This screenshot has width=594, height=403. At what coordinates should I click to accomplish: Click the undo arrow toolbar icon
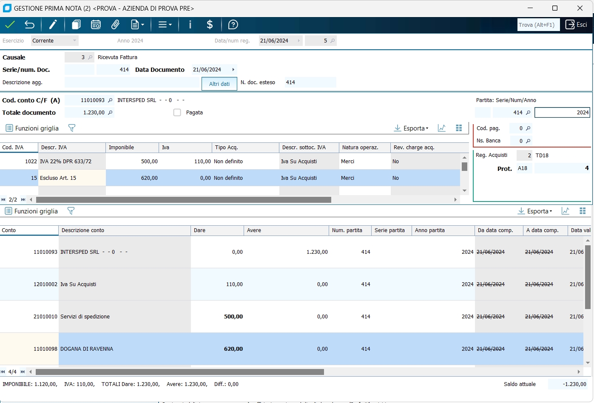click(x=29, y=25)
